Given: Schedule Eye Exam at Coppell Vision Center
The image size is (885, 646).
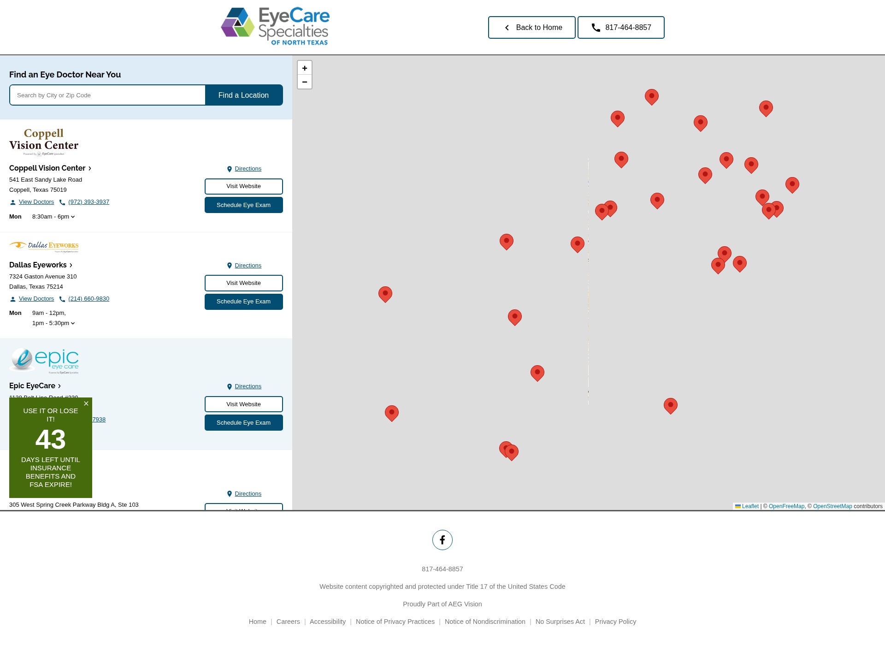Looking at the screenshot, I should 243,205.
